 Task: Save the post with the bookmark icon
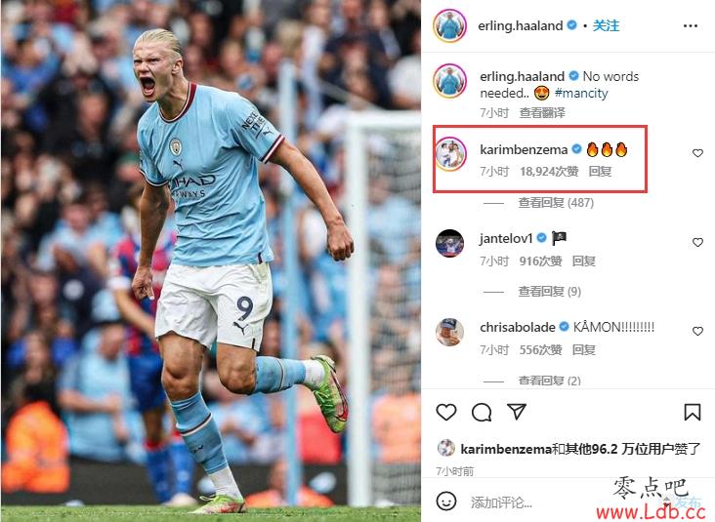coord(693,412)
